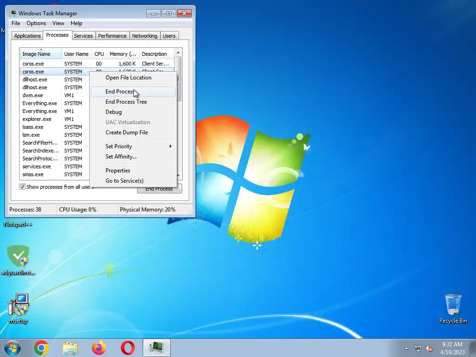This screenshot has height=357, width=476.
Task: Click the muted volume tray icon
Action: (429, 348)
